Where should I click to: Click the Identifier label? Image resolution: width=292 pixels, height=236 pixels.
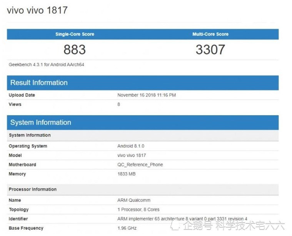tap(18, 219)
